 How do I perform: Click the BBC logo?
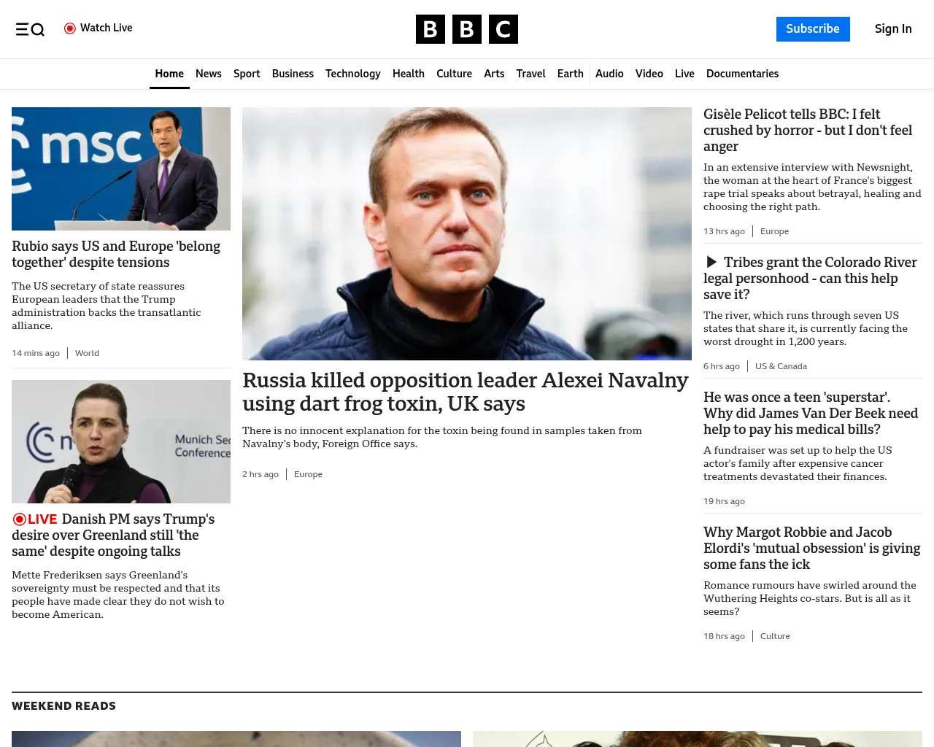(466, 29)
